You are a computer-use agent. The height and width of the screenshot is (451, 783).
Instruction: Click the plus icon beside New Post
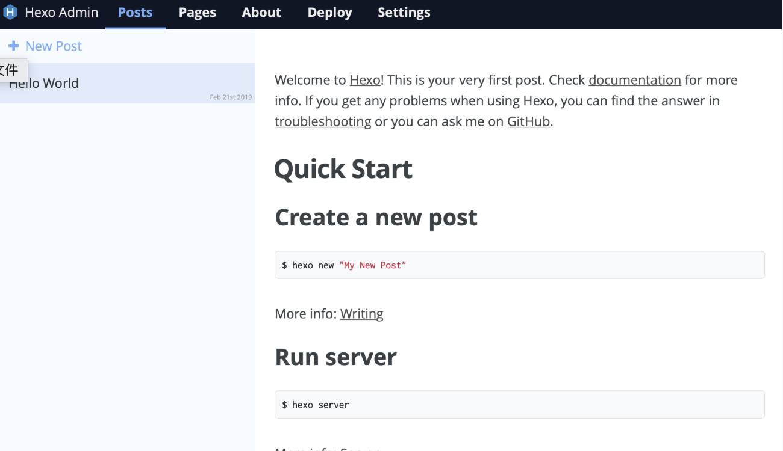(x=13, y=46)
